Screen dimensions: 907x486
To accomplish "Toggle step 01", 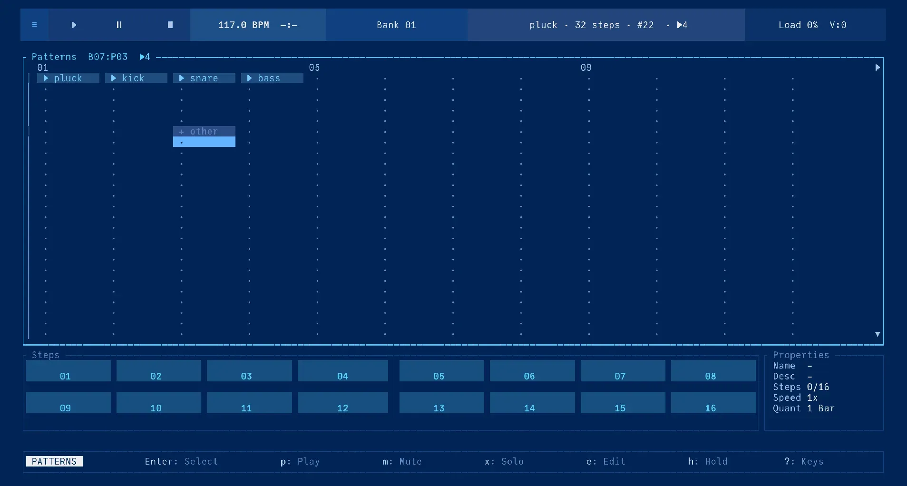I will pos(68,370).
